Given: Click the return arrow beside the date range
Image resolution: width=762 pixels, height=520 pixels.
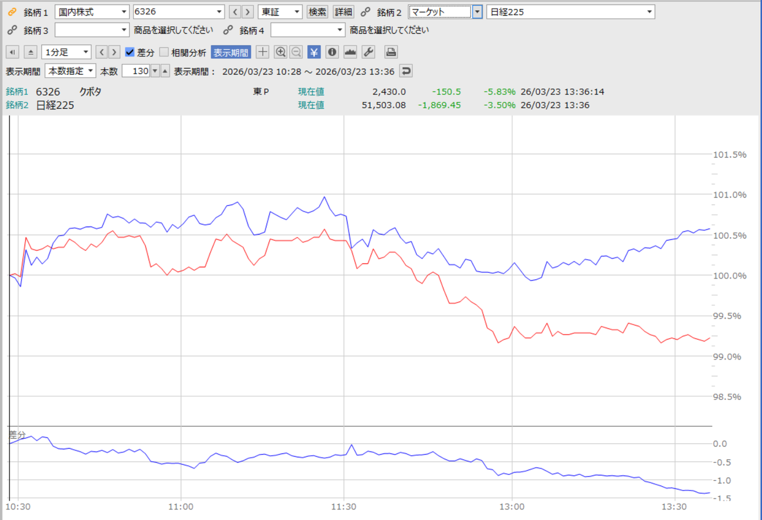Looking at the screenshot, I should 405,71.
